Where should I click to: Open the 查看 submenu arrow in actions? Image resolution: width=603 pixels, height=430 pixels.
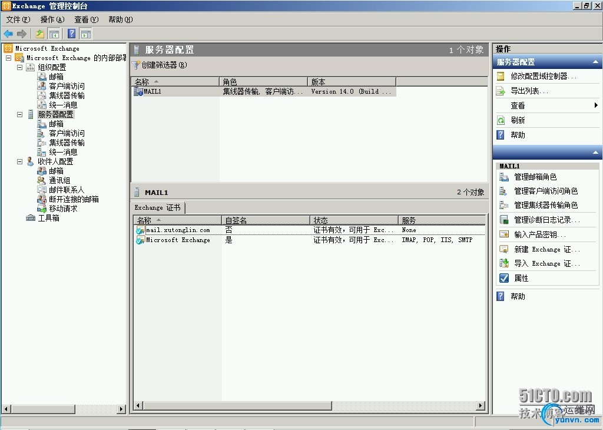tap(596, 105)
